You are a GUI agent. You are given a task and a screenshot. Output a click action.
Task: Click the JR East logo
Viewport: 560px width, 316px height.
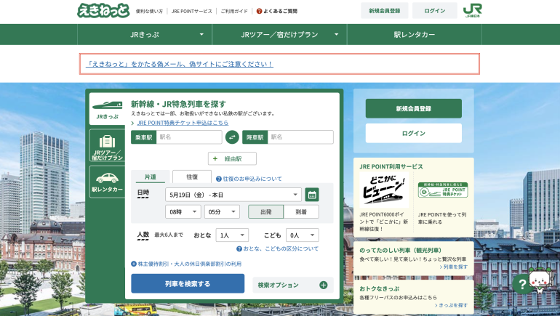472,11
